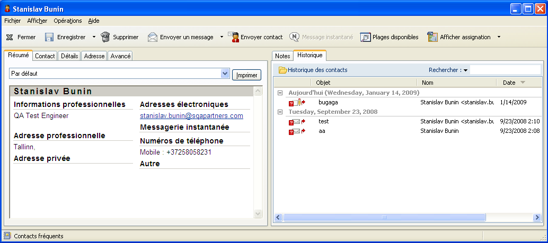Open the Enregistrer dropdown arrow

coord(94,37)
